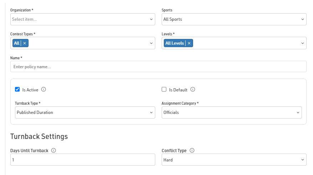Screen dimensions: 313x175
Task: Remove the 'All Levels' tag
Action: (189, 43)
